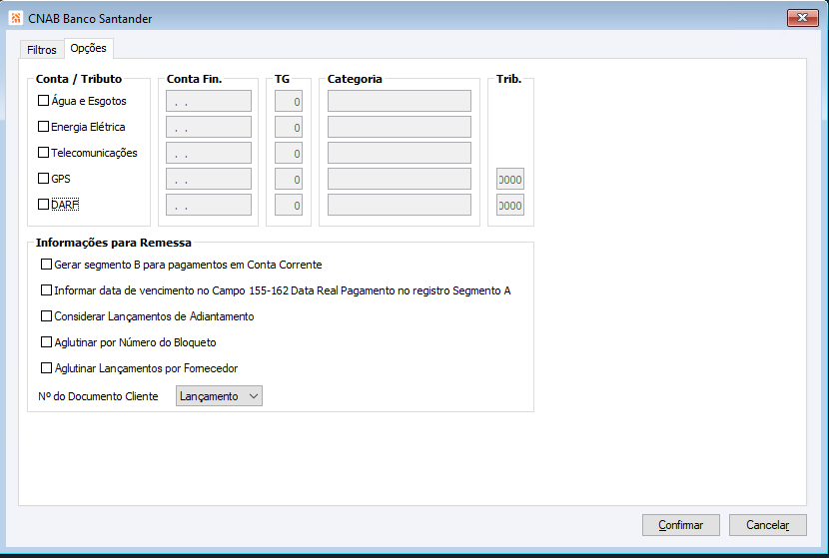Click TG field in Energia Elétrica row
The width and height of the screenshot is (829, 558).
(x=289, y=127)
